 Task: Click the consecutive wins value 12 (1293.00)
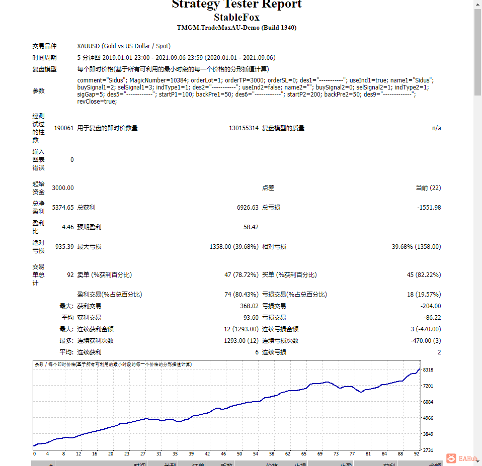(x=241, y=329)
